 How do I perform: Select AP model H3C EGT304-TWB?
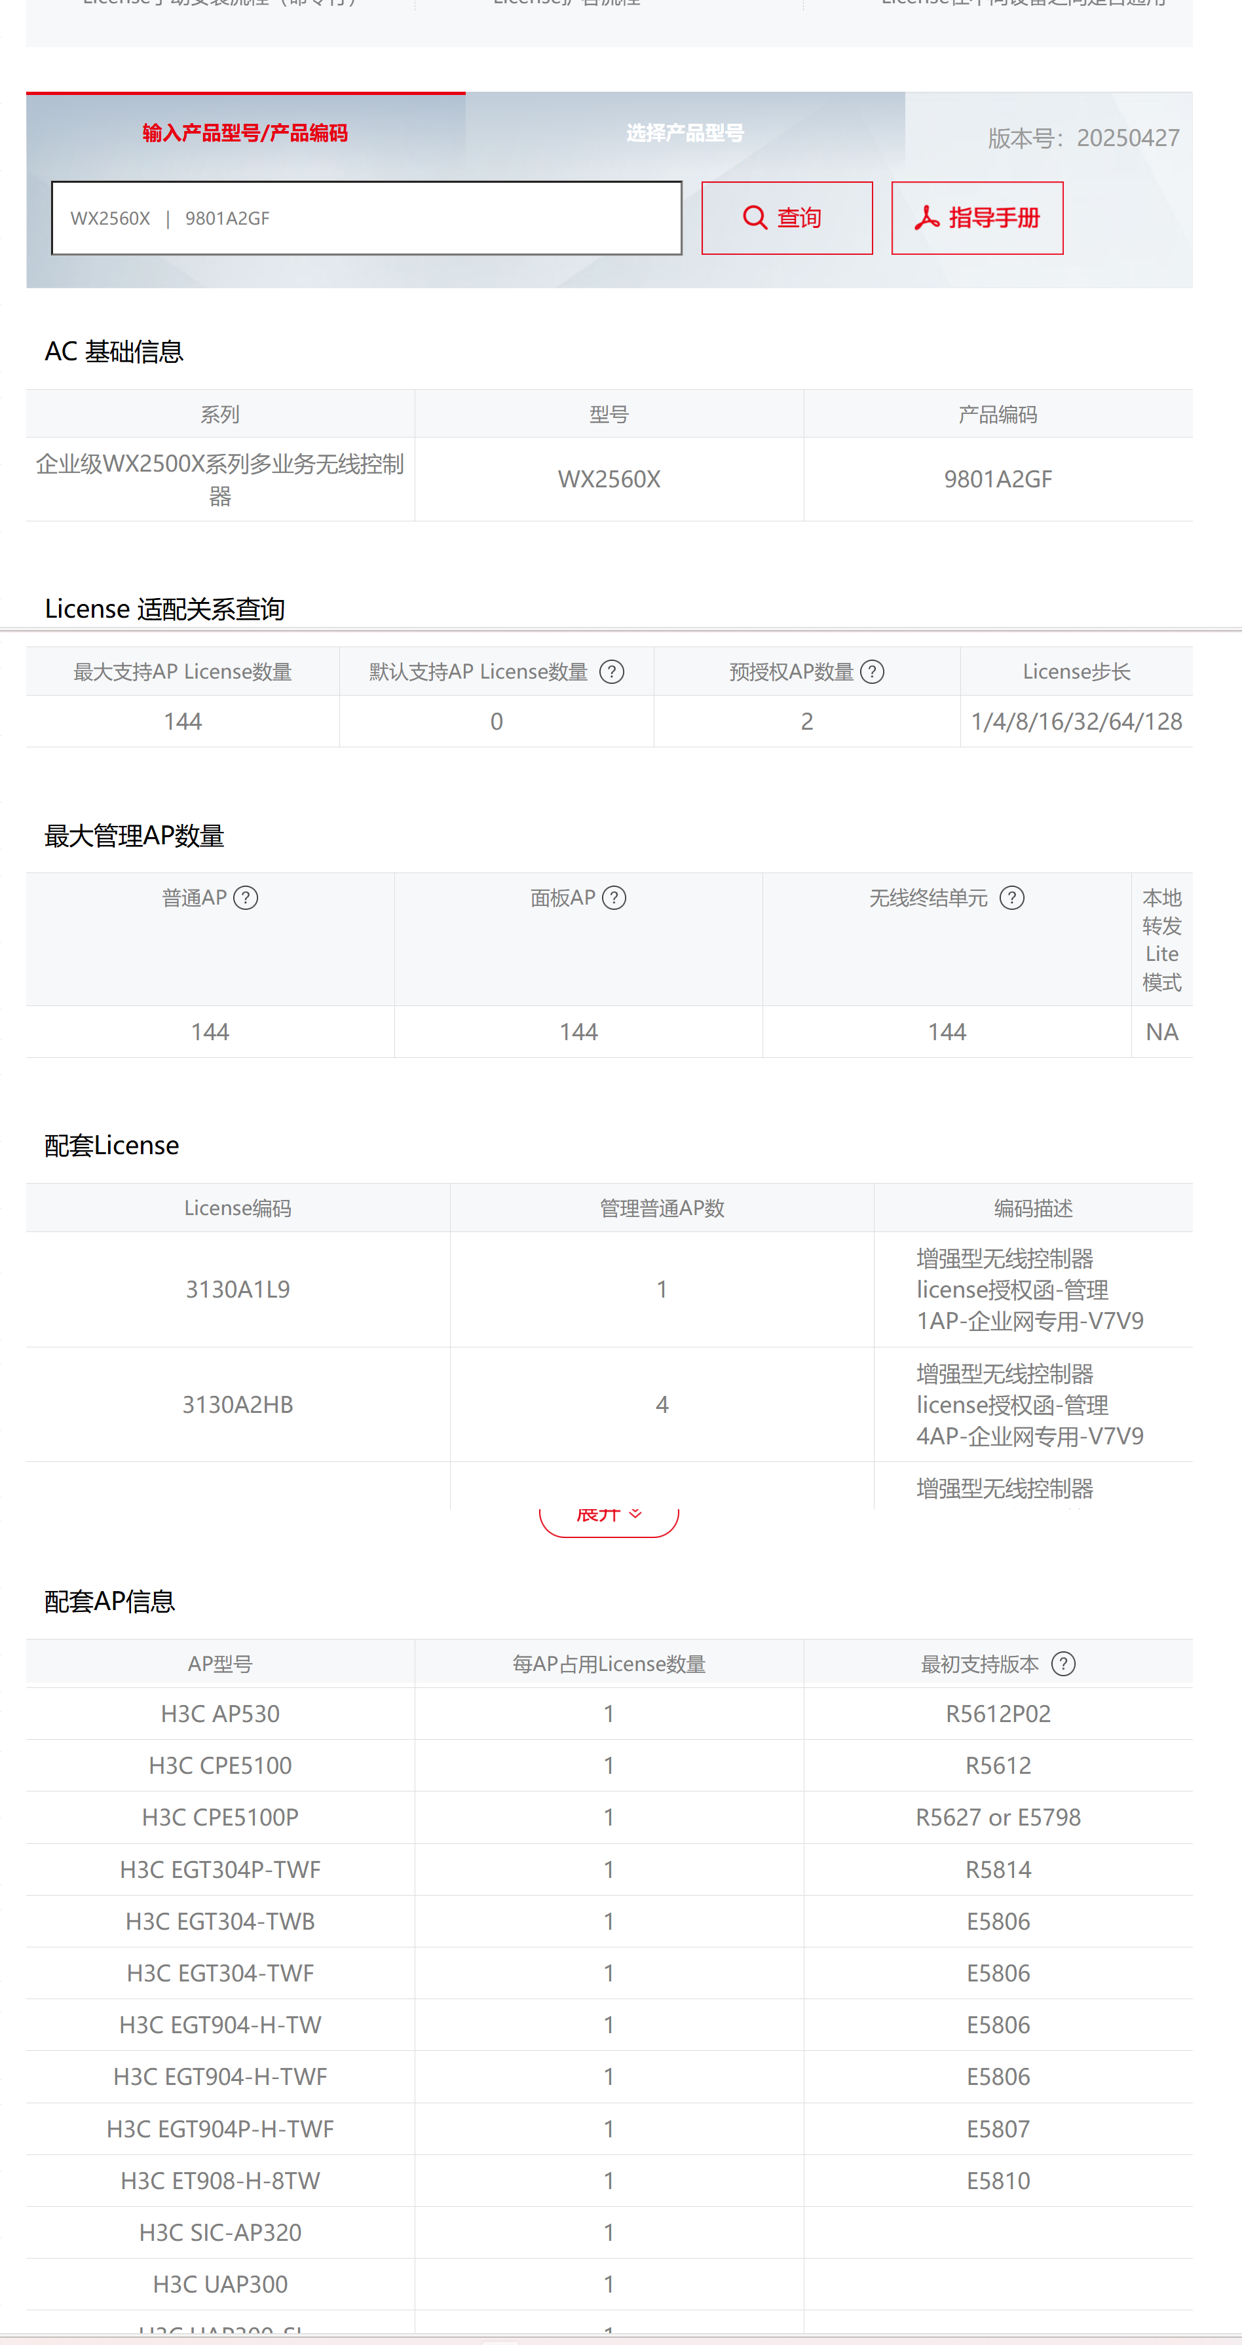pyautogui.click(x=220, y=1922)
